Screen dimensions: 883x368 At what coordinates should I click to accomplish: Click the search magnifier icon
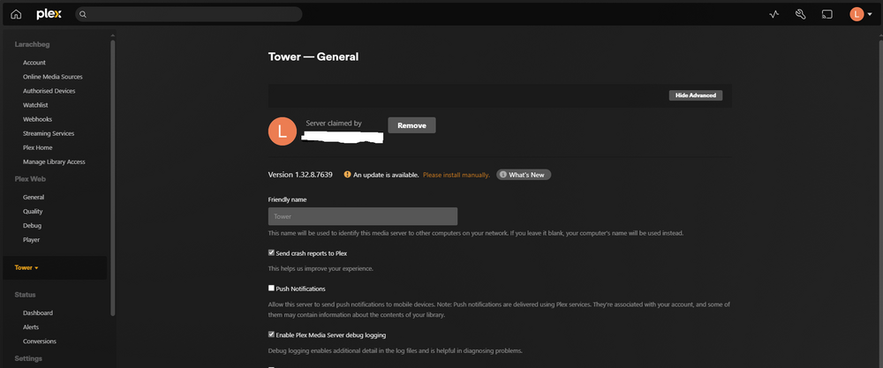tap(83, 15)
